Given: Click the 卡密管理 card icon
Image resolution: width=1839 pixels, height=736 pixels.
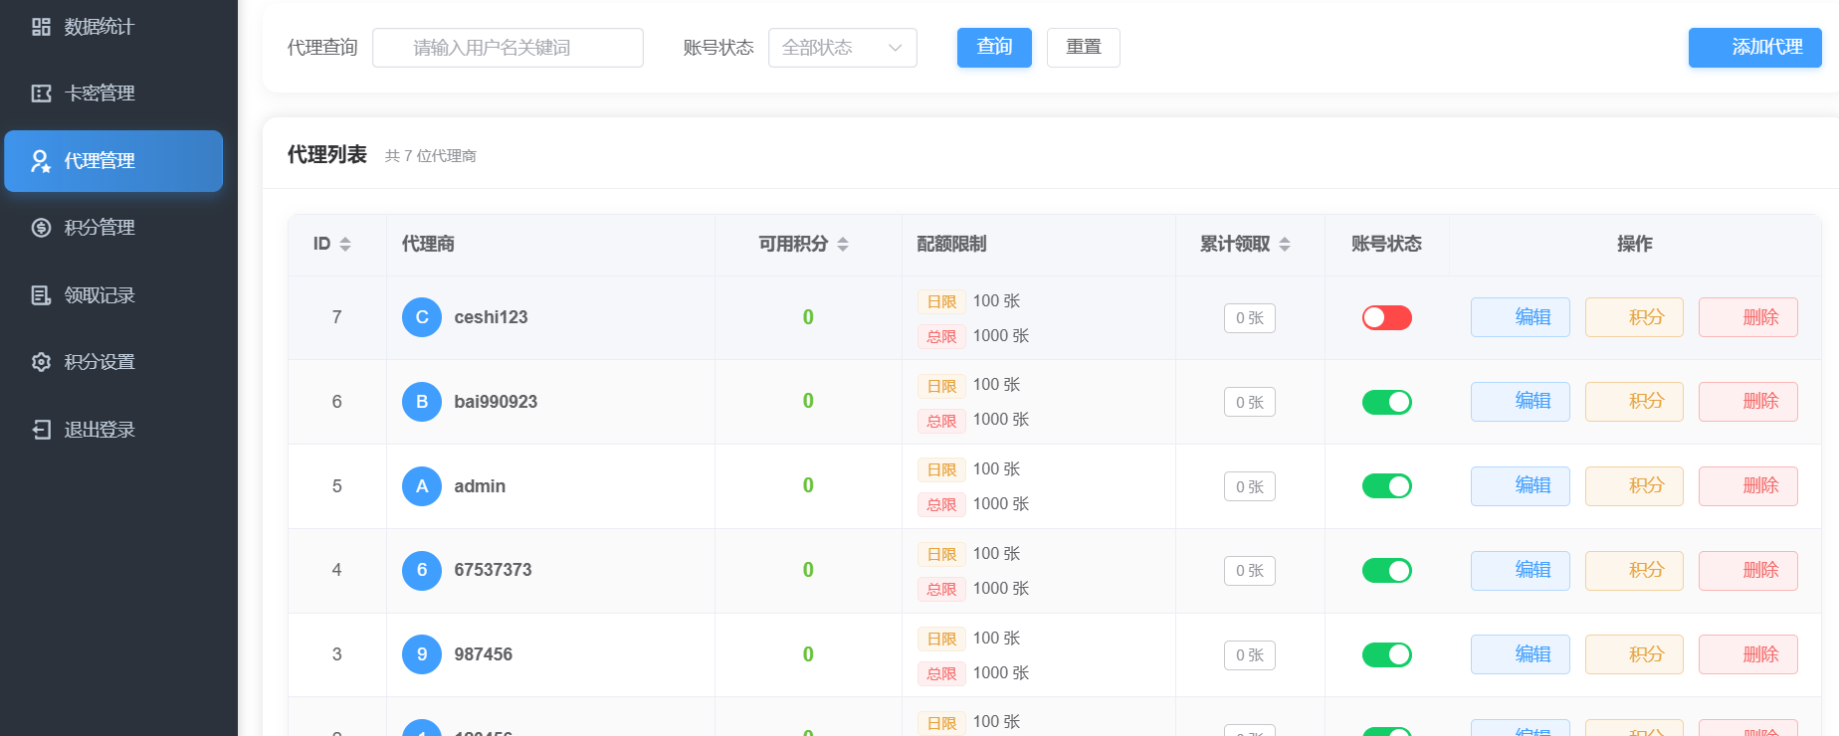Looking at the screenshot, I should click(x=41, y=93).
